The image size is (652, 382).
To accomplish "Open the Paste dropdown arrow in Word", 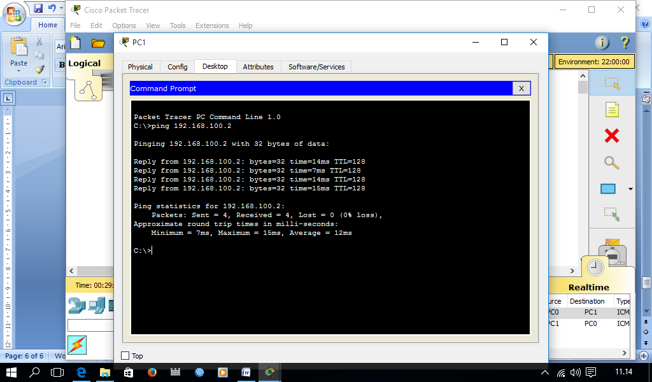I will click(18, 71).
